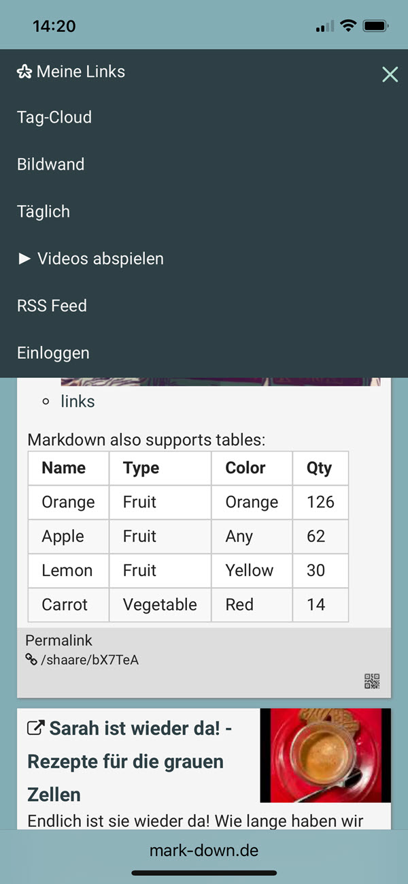Open the /shaare/bX7TeA permalink
This screenshot has height=884, width=408.
[90, 659]
